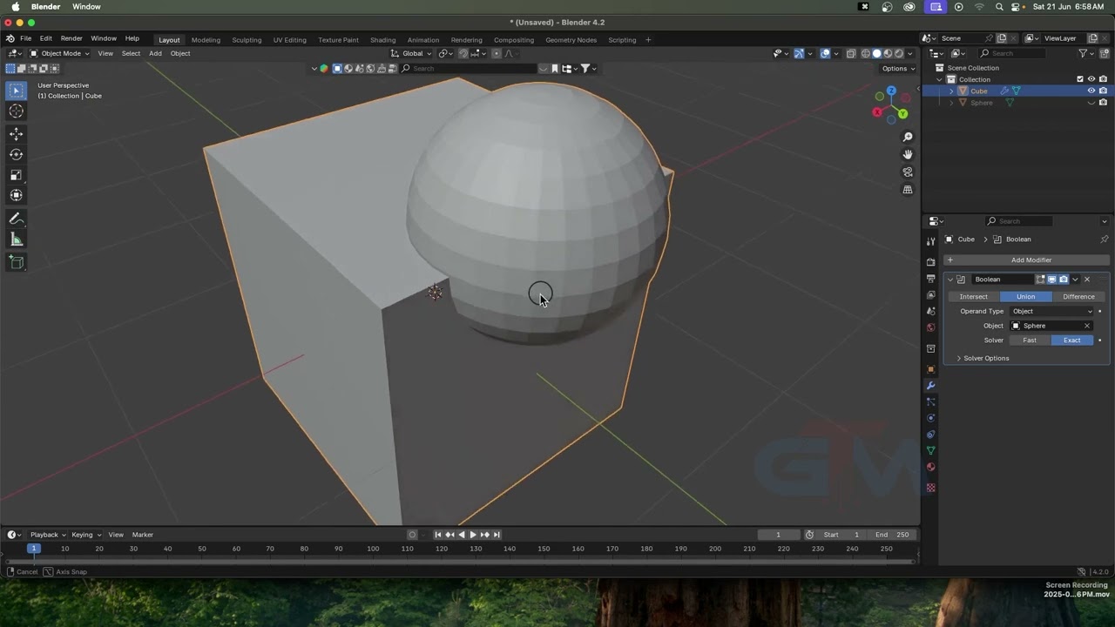Set Boolean operation to Difference
This screenshot has height=627, width=1115.
1078,297
